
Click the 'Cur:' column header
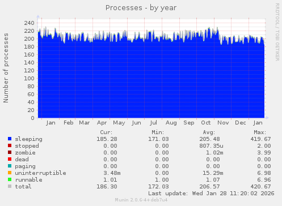(106, 132)
